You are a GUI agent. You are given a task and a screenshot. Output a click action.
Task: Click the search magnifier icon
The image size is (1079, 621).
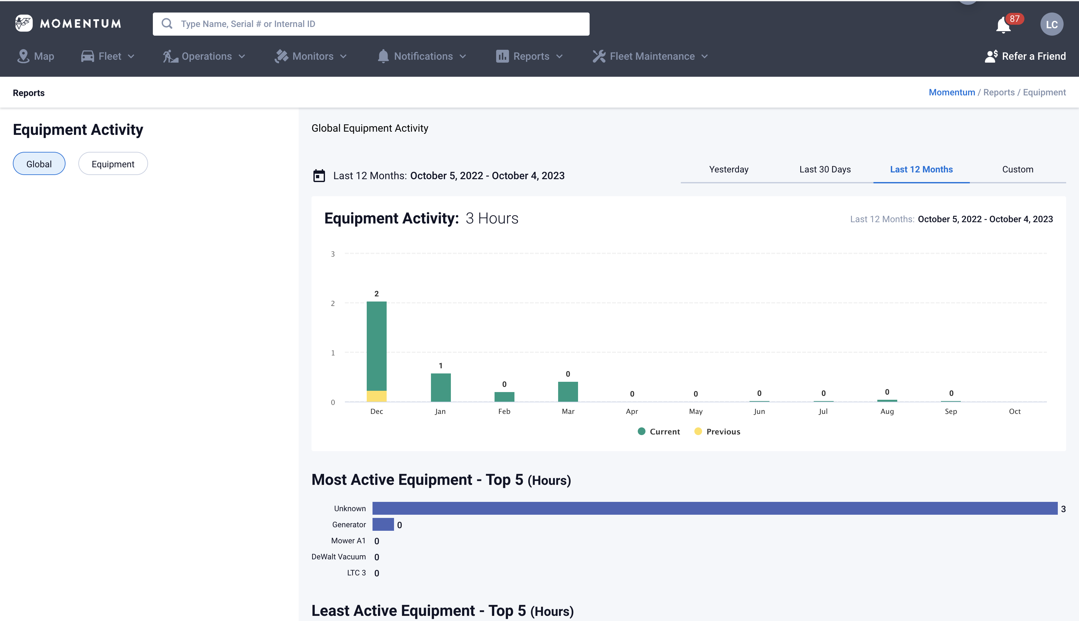(167, 24)
